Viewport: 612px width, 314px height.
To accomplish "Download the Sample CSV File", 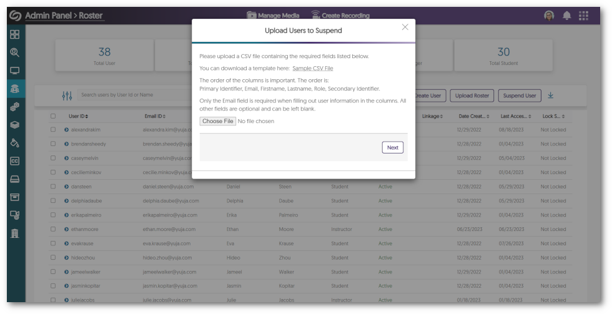I will [x=313, y=68].
